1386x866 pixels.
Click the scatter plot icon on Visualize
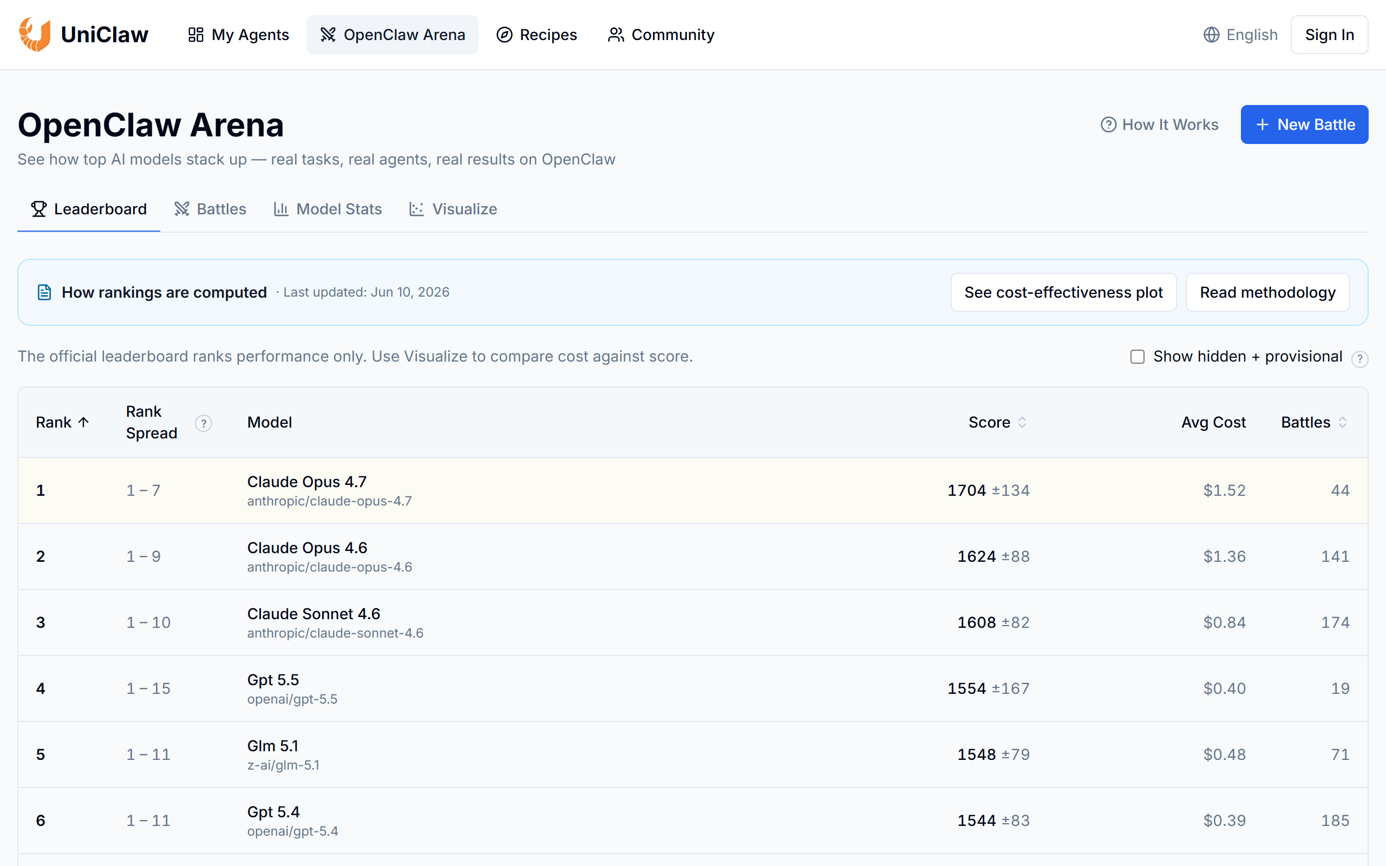pos(416,209)
